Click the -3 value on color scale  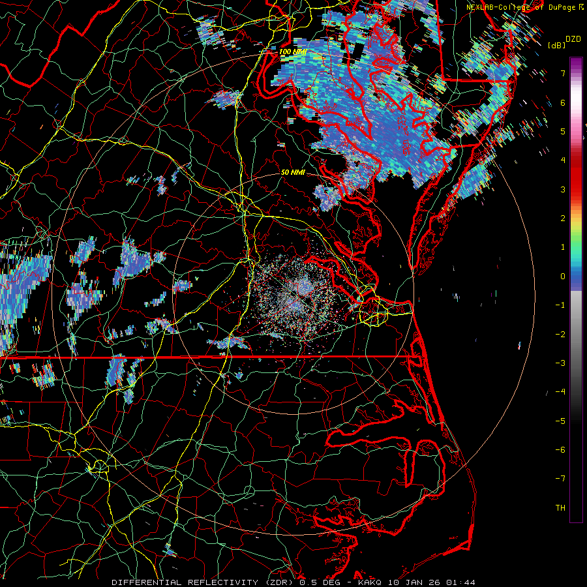point(560,363)
